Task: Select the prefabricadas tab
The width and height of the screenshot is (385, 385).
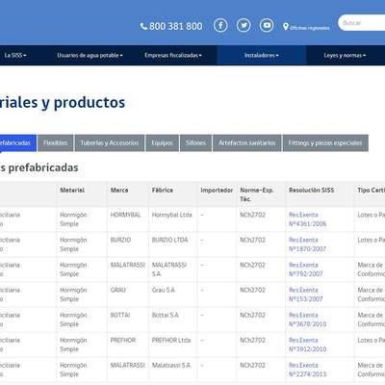Action: tap(17, 142)
